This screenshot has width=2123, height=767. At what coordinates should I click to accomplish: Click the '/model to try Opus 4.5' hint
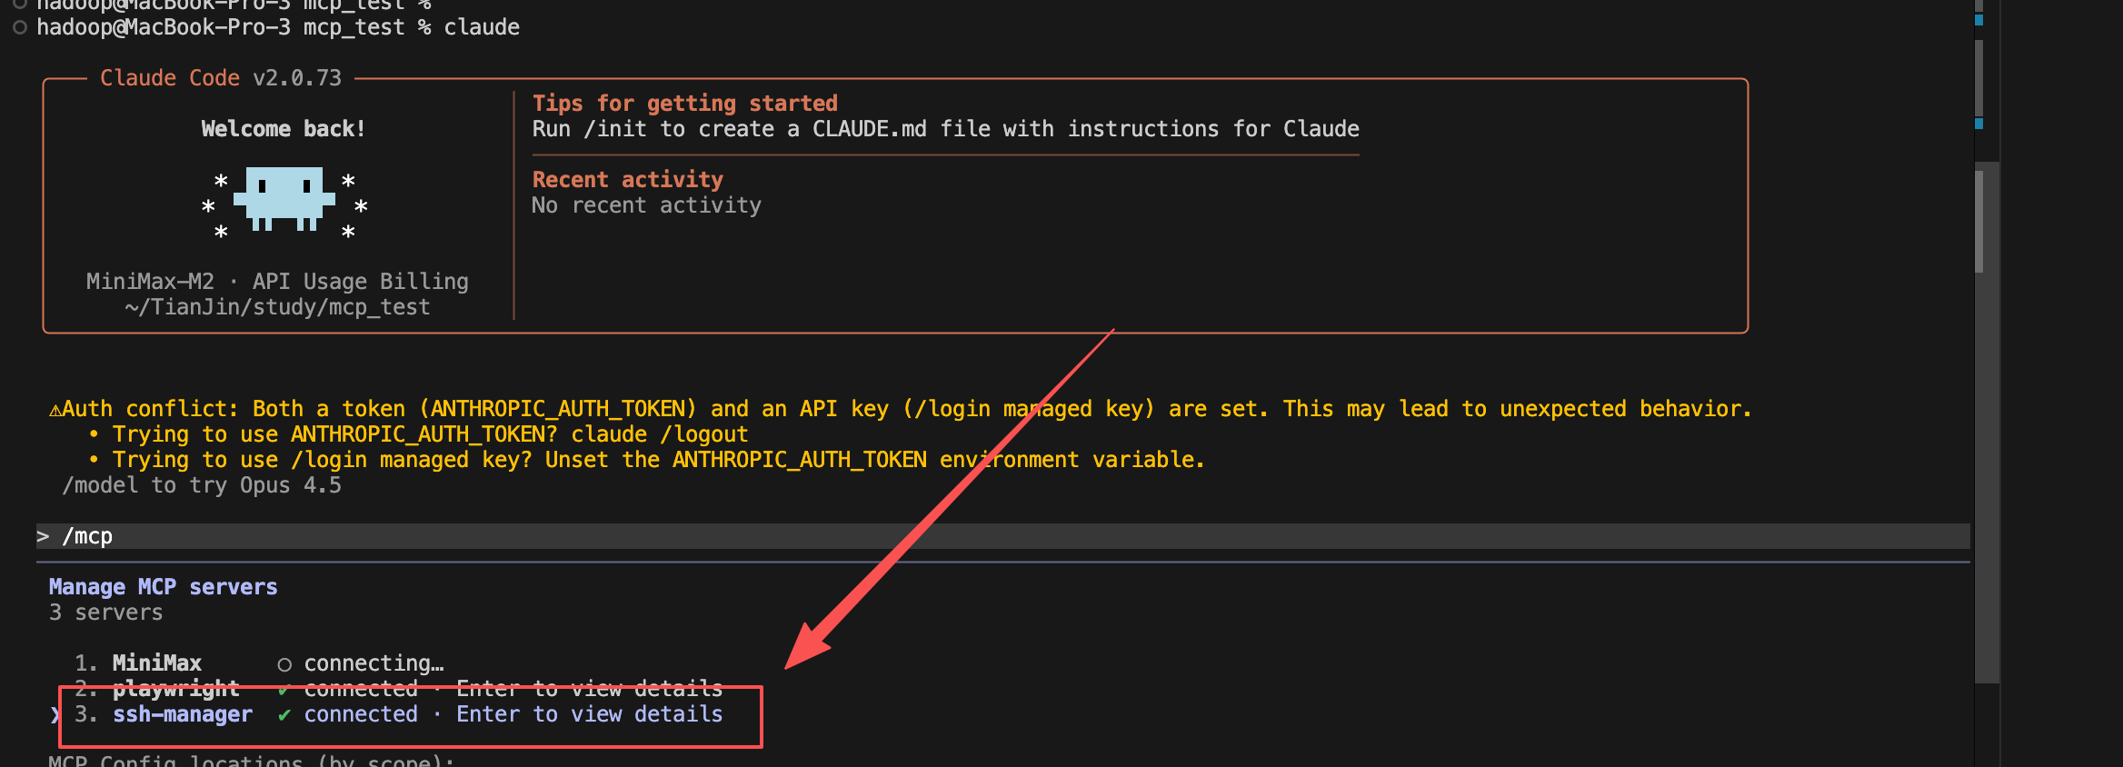(x=202, y=485)
